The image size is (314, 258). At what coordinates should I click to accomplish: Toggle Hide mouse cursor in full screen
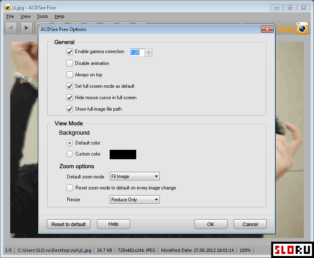(x=70, y=98)
